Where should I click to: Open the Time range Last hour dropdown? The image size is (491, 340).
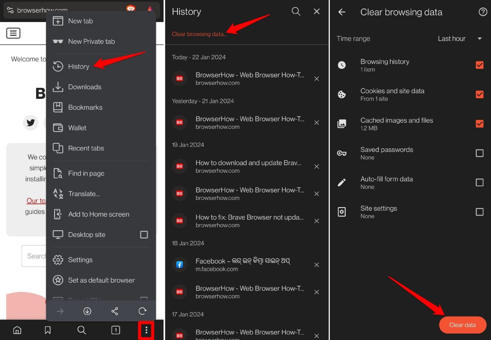(x=460, y=39)
